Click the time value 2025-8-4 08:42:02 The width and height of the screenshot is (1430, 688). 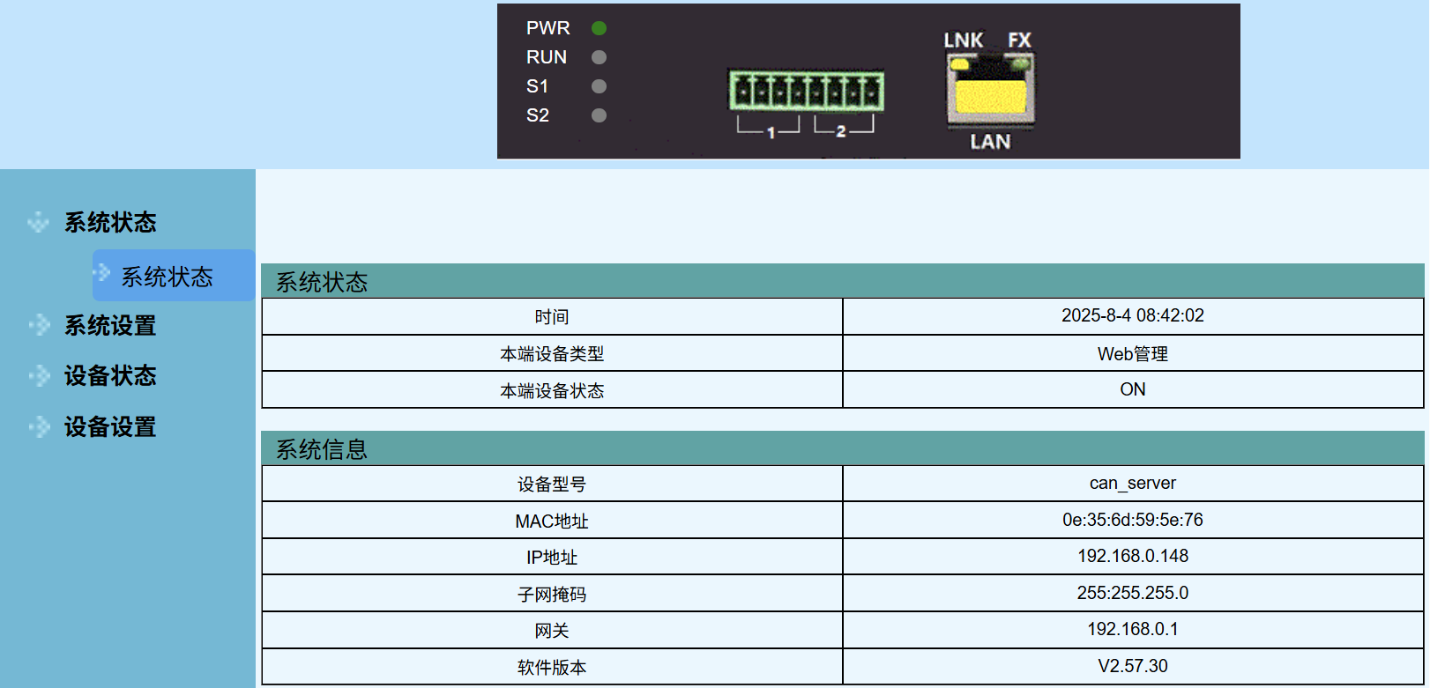pyautogui.click(x=1132, y=315)
